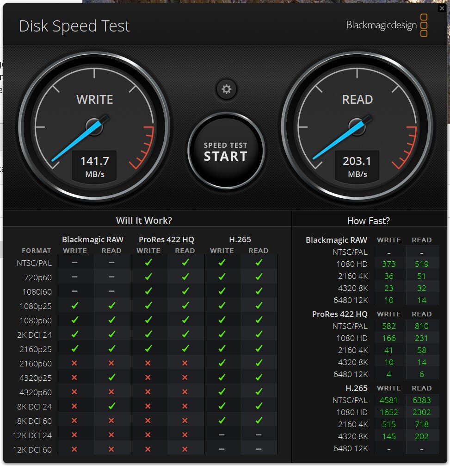Close the Disk Speed Test window

point(442,8)
